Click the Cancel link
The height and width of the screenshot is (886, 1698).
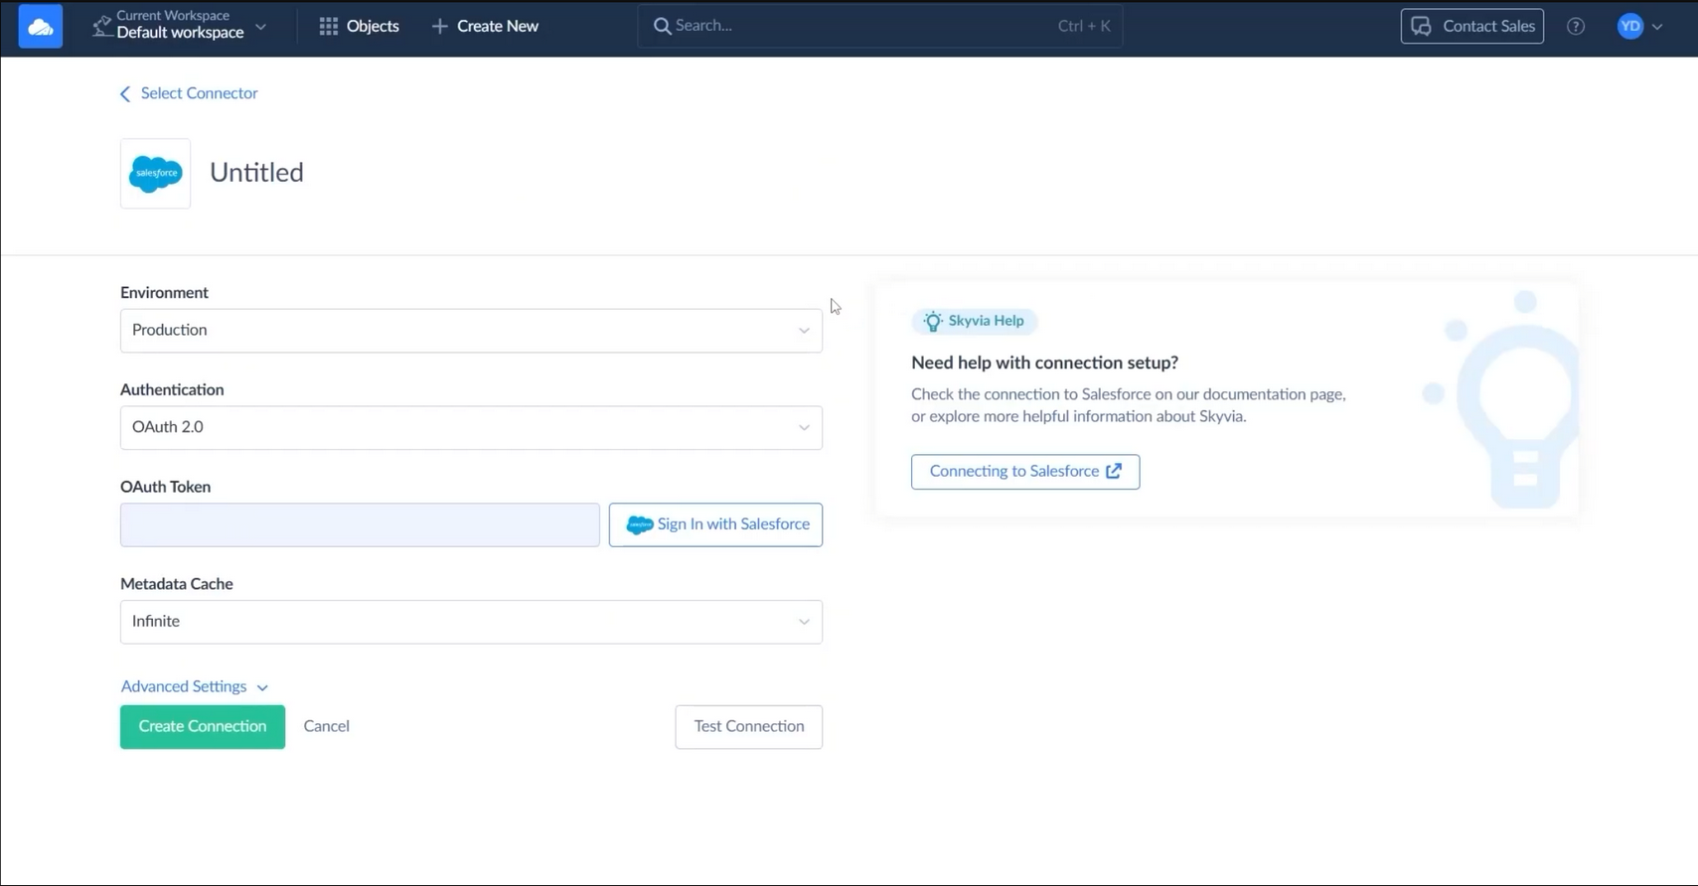click(326, 726)
